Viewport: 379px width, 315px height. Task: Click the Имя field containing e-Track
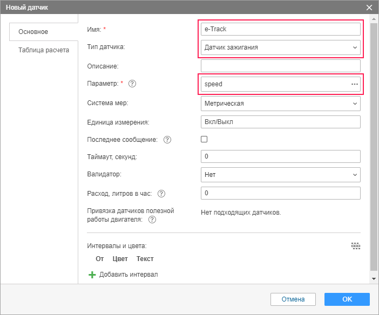click(280, 29)
